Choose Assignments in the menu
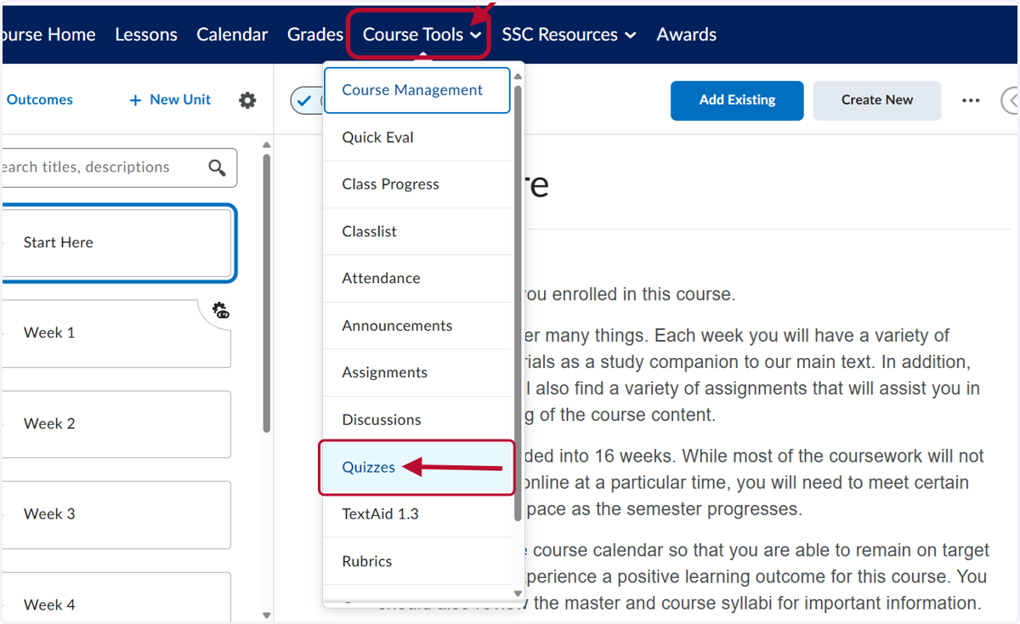This screenshot has width=1020, height=624. [x=417, y=372]
